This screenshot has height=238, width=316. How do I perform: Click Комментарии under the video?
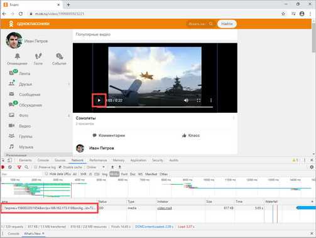[109, 135]
